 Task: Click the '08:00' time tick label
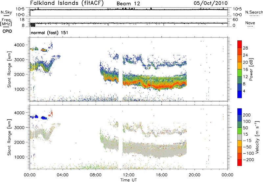pos(95,175)
